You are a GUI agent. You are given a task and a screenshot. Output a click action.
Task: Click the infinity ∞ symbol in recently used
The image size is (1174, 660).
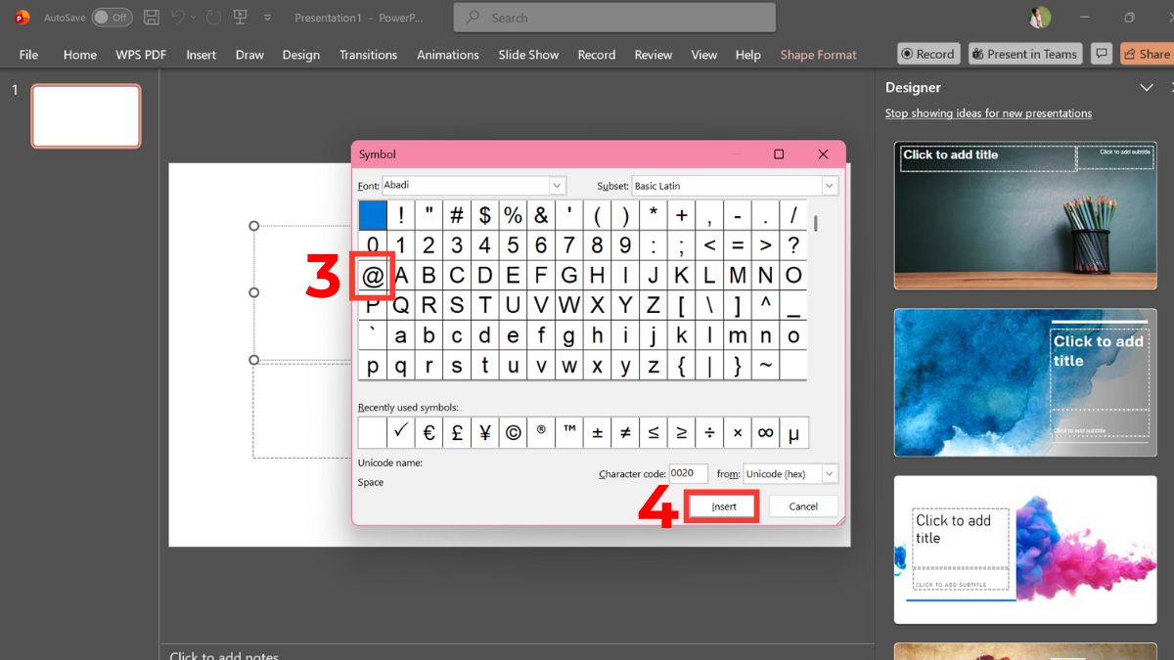click(765, 431)
